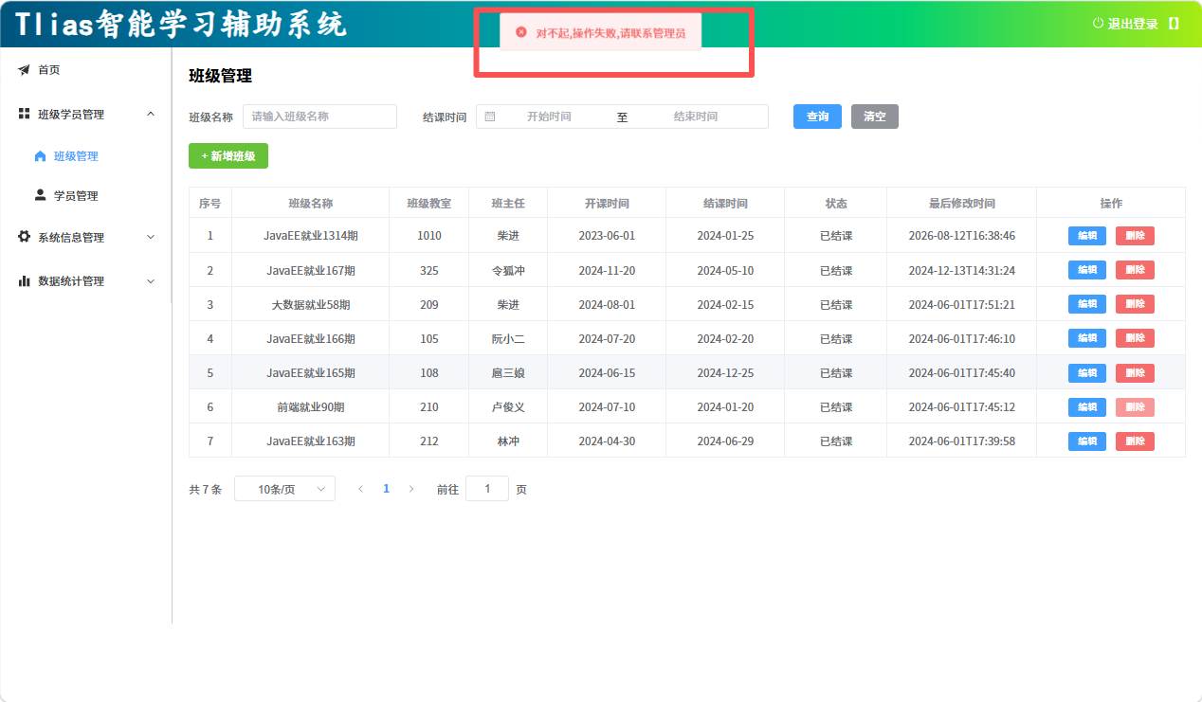Delete the JavaEE就业167期 row
The height and width of the screenshot is (702, 1202).
click(1135, 270)
